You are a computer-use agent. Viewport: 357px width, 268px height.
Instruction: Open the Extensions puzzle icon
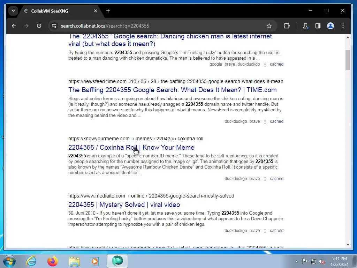(x=287, y=26)
